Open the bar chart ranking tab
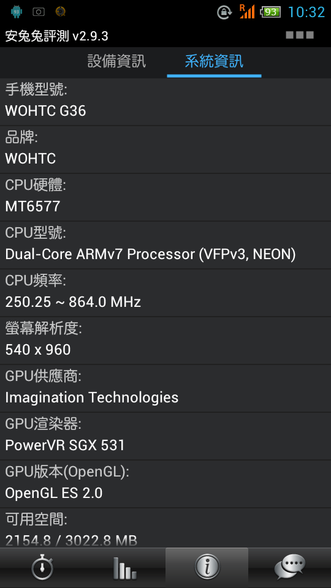 [x=124, y=567]
